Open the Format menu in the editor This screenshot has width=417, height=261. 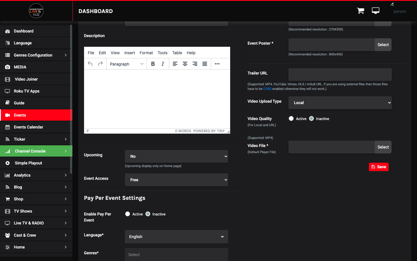146,53
